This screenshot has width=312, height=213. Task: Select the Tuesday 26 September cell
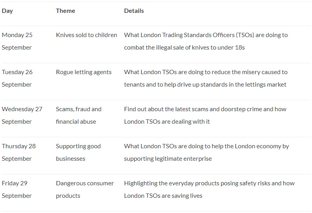coord(17,78)
